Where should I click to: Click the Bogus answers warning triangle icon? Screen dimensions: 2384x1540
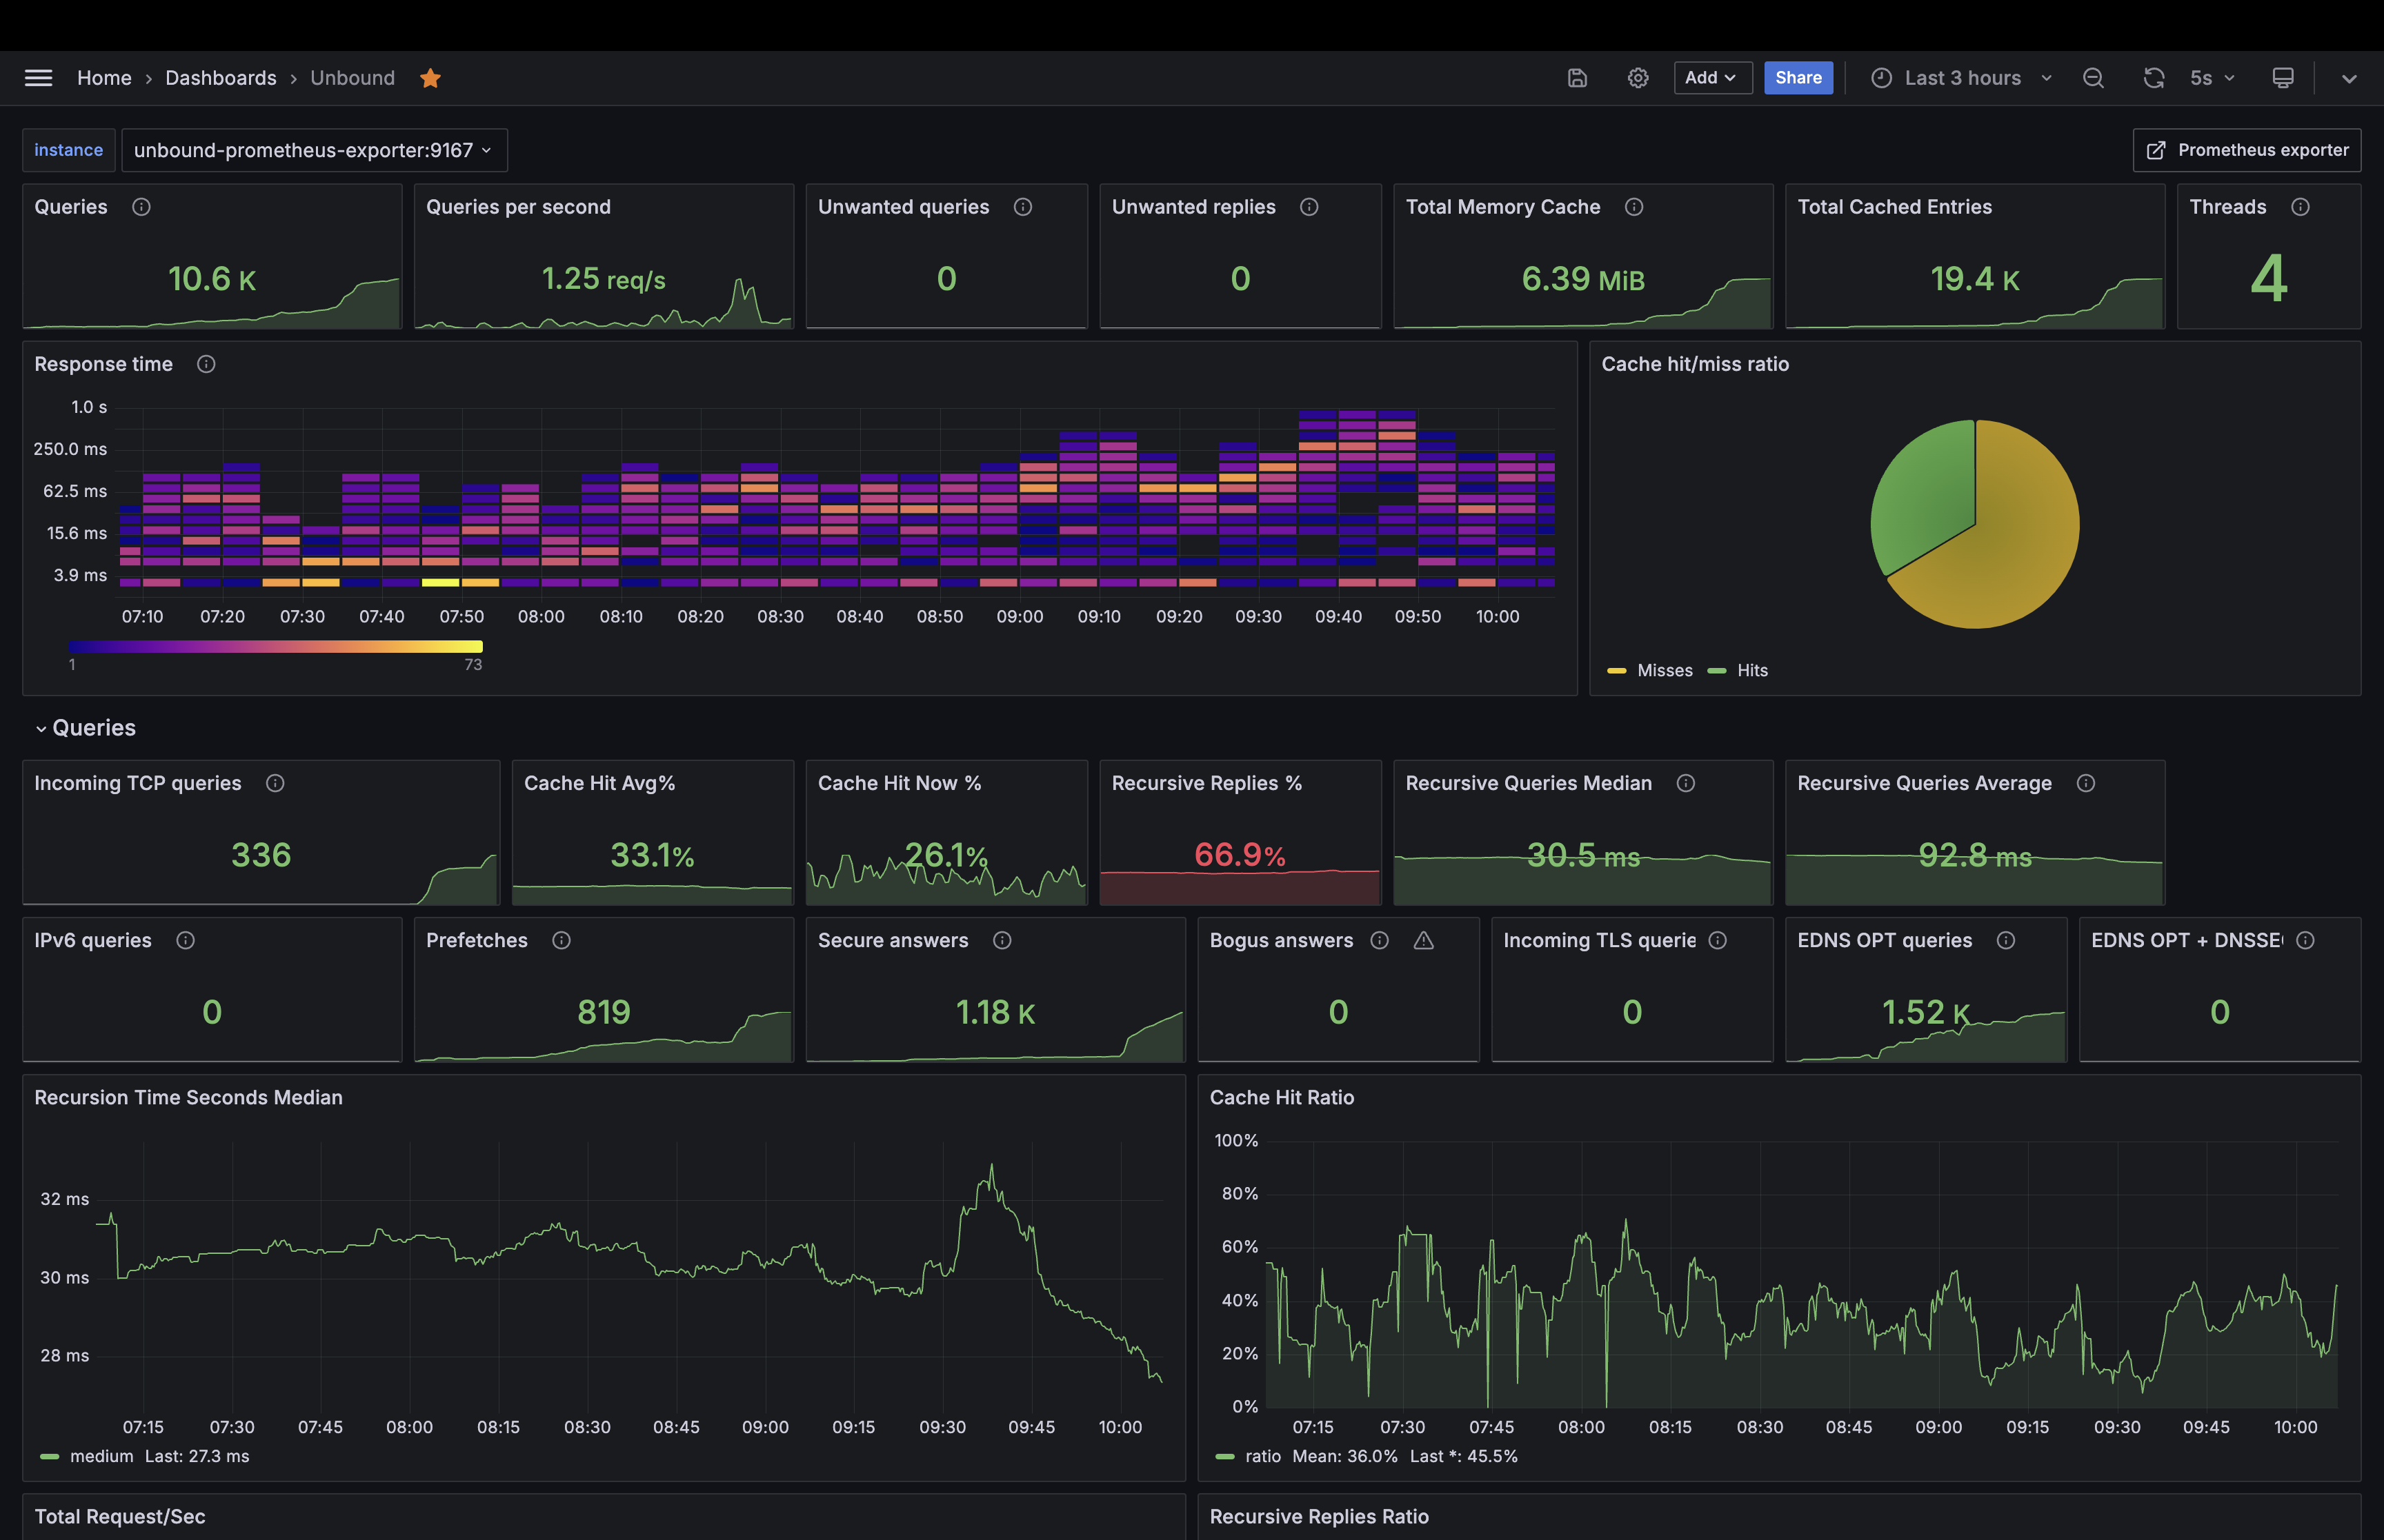tap(1424, 940)
